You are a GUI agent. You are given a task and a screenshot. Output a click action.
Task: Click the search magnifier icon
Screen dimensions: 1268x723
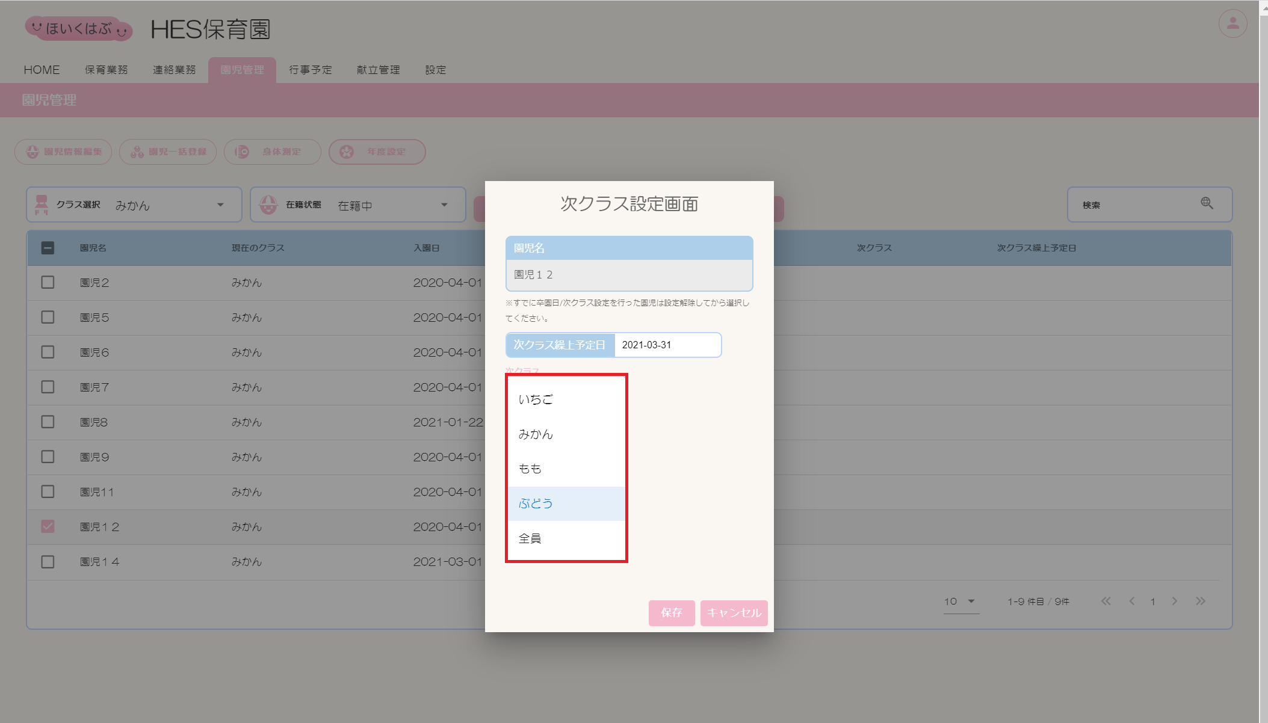pyautogui.click(x=1207, y=203)
